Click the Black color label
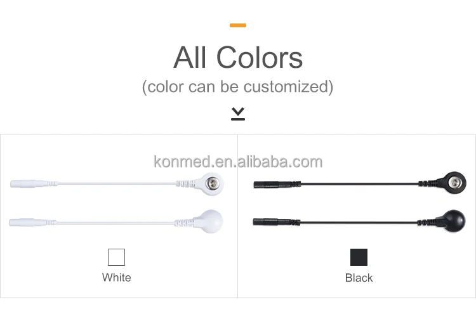 point(359,278)
